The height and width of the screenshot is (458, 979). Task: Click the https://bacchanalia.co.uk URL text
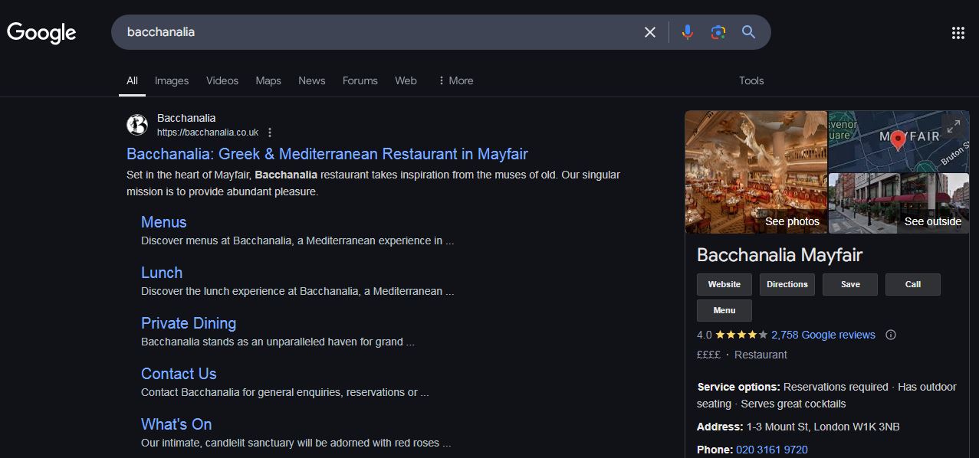click(x=208, y=132)
